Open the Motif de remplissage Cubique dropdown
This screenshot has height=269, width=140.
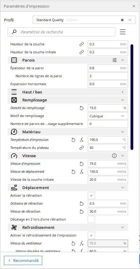point(108,116)
